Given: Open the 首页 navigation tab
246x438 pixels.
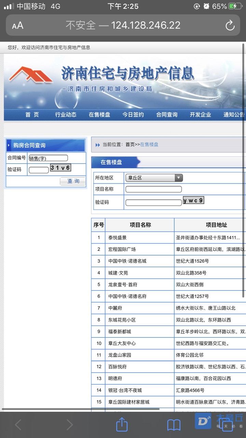Looking at the screenshot, I should [x=32, y=115].
